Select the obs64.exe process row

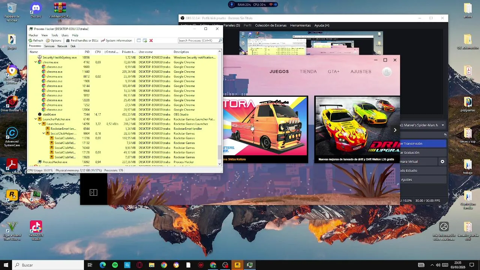pos(123,114)
